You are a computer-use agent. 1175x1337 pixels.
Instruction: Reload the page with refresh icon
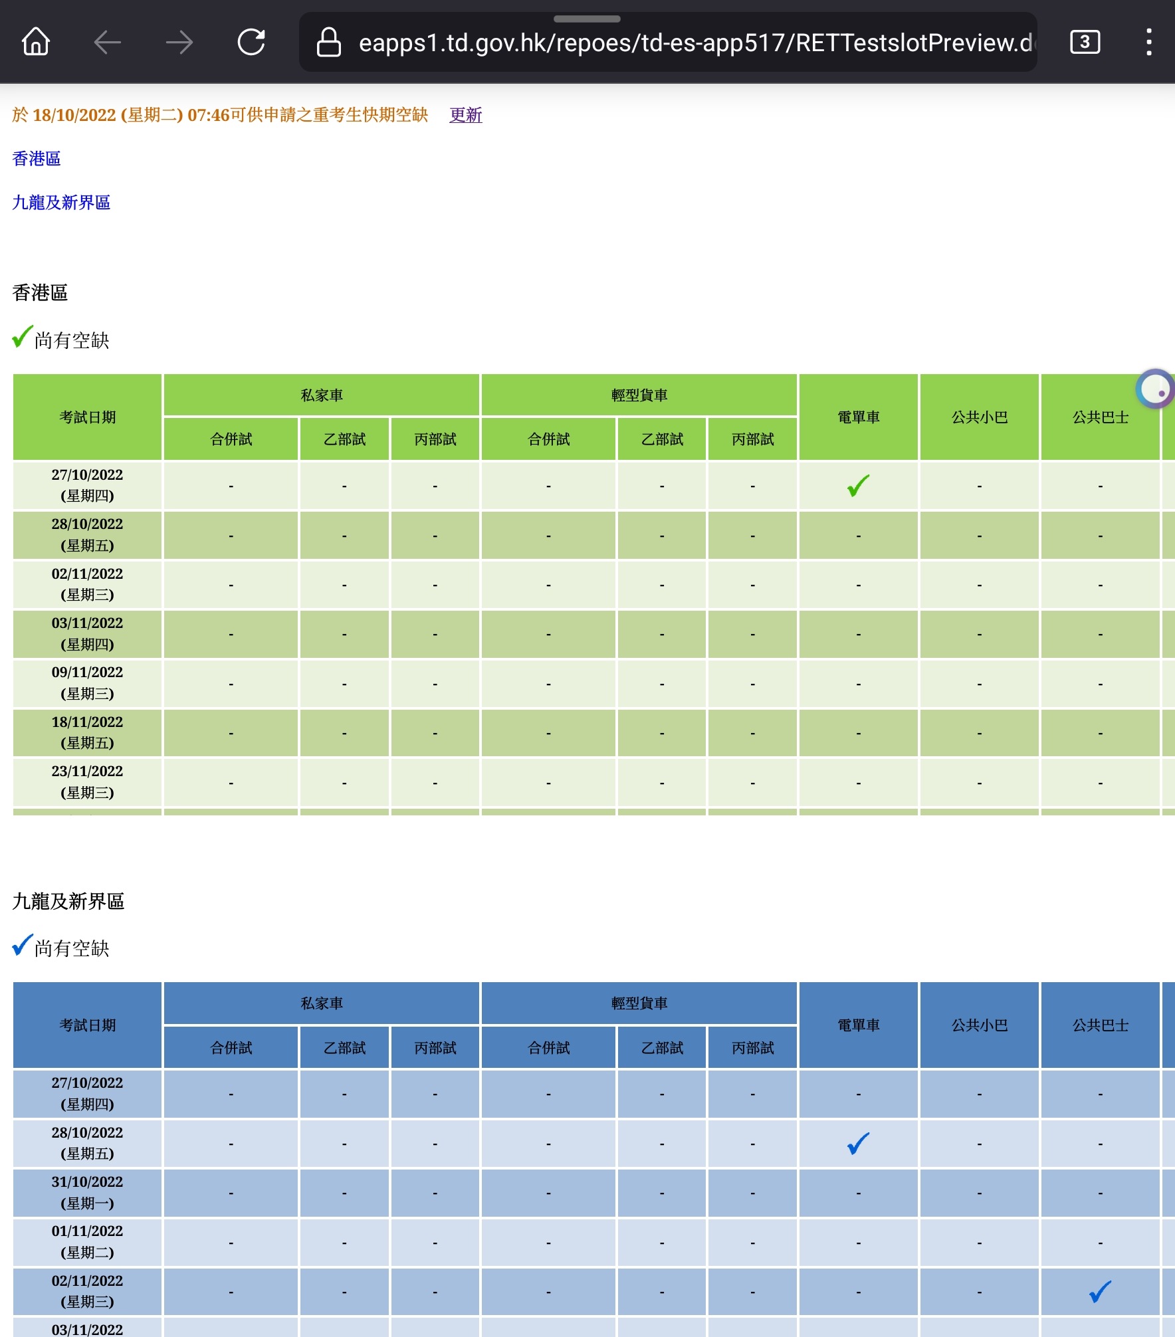pos(251,43)
